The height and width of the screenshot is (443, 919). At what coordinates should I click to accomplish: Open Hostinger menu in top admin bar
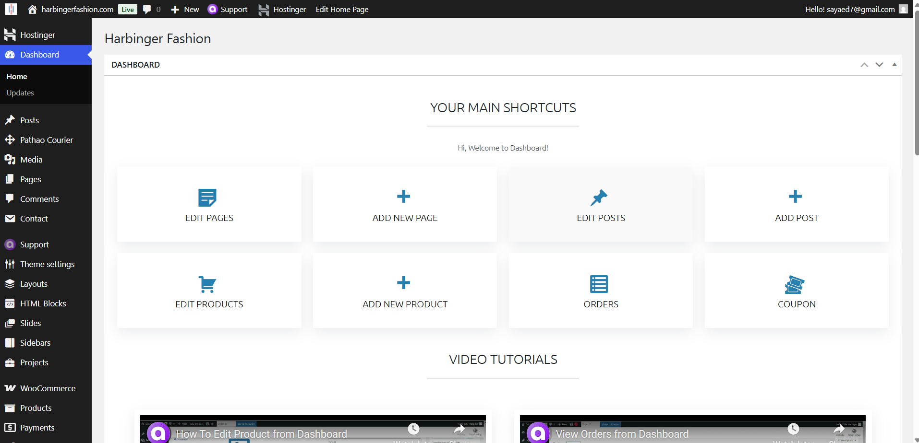coord(282,9)
